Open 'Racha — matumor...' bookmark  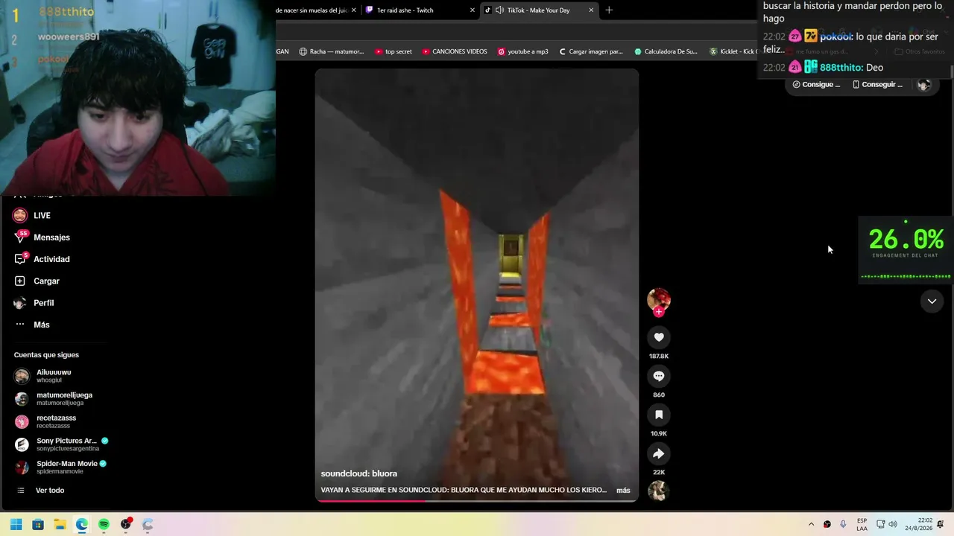332,51
